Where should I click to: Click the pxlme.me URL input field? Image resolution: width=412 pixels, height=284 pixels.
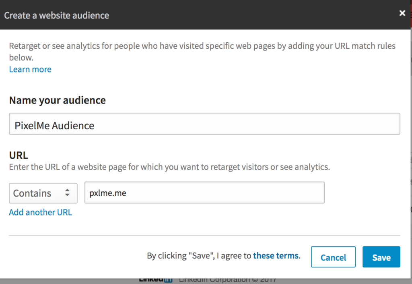[x=204, y=193]
